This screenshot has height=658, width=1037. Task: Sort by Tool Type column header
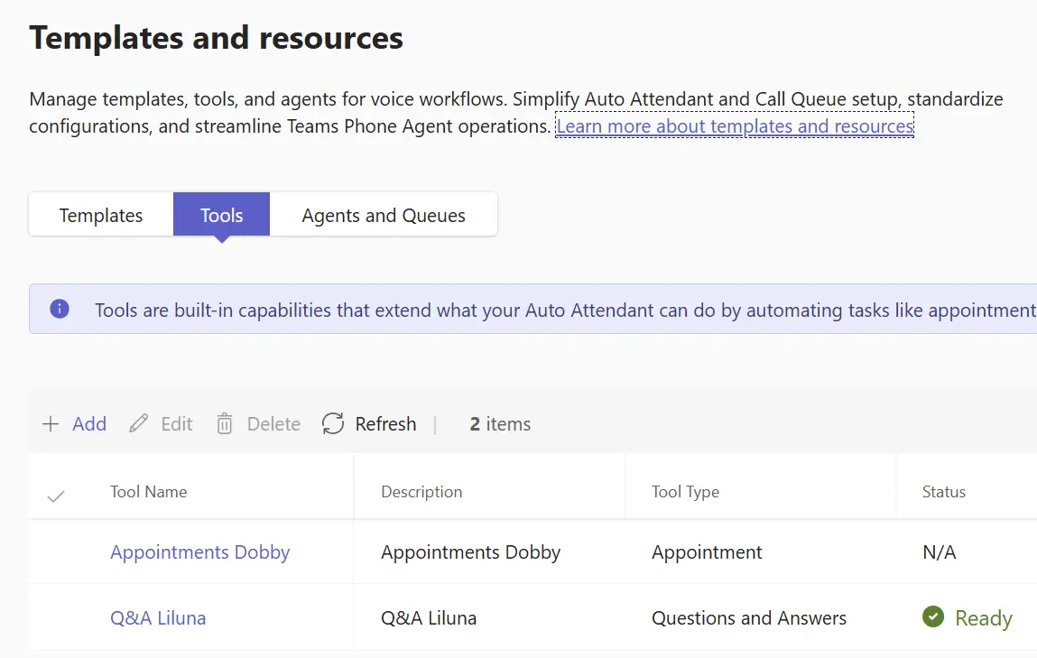tap(685, 492)
